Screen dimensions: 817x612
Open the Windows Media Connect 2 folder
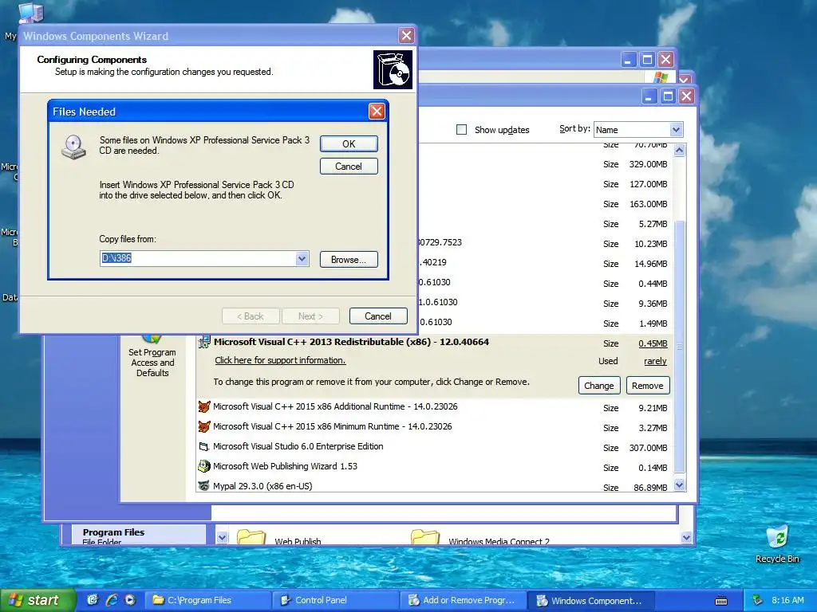pos(480,538)
